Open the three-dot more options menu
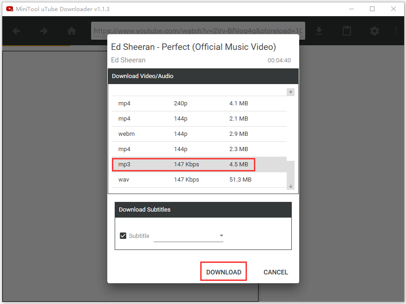Screen dimensions: 406x304 pos(396,31)
